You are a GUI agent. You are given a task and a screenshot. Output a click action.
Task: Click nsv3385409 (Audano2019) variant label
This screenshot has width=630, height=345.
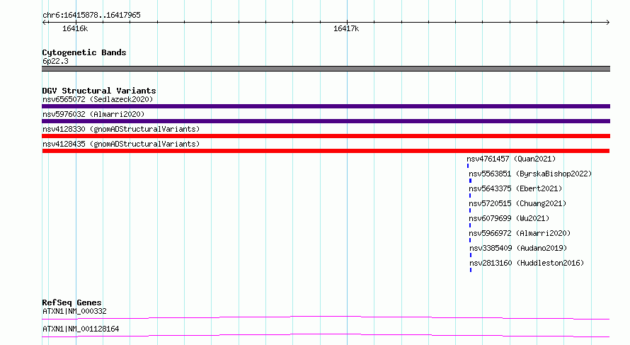tap(518, 248)
